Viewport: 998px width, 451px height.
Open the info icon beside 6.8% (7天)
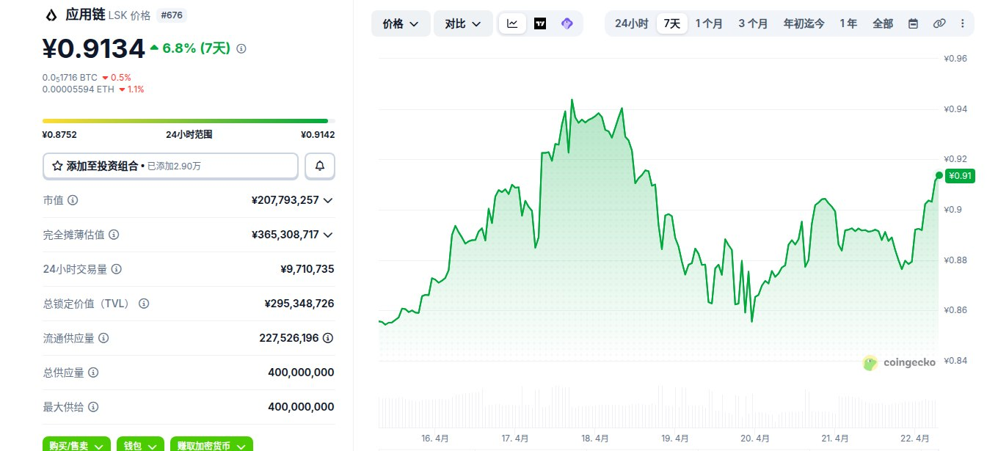click(241, 48)
